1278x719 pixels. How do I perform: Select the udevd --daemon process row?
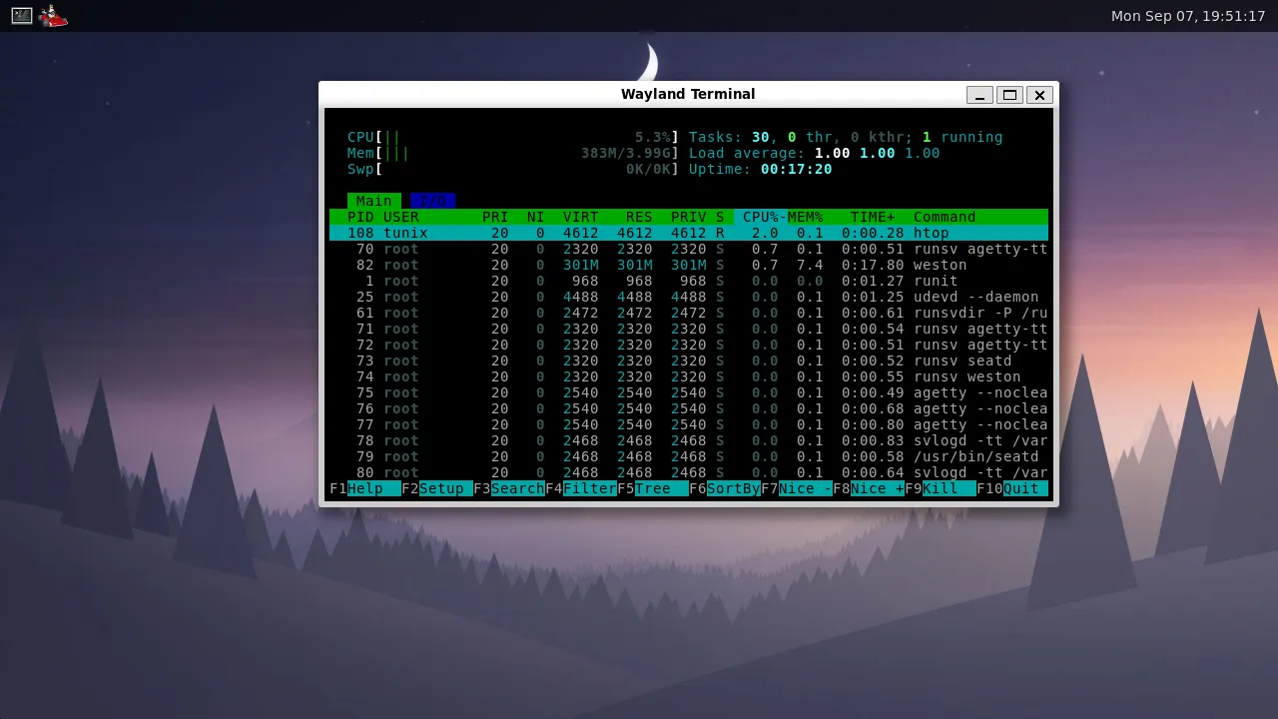(x=689, y=297)
